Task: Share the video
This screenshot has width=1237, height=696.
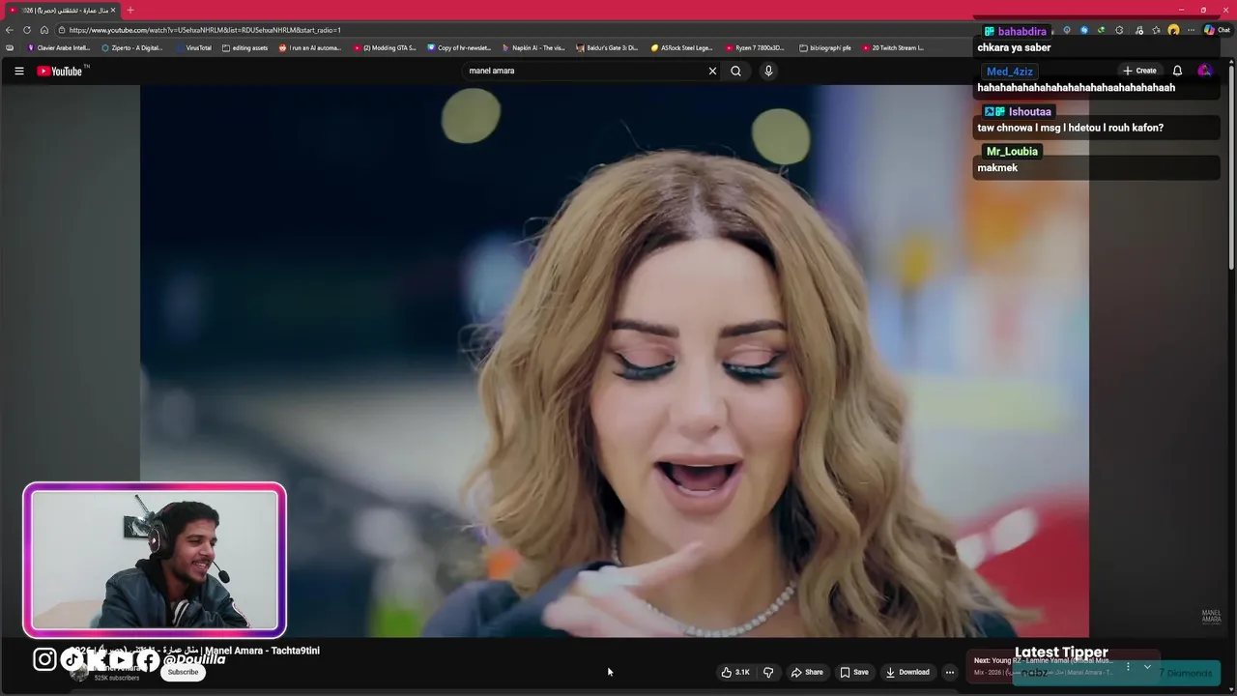Action: [x=807, y=672]
